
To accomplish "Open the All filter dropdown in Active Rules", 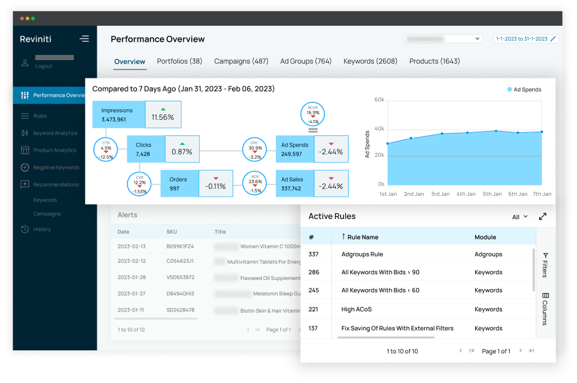I will point(520,217).
